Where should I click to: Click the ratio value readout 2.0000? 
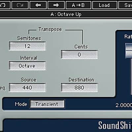pos(124,105)
